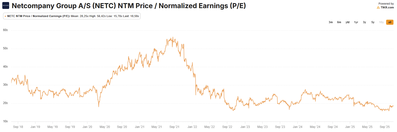The height and width of the screenshot is (132, 397).
Task: Pick the 5y time range
Action: [x=373, y=22]
